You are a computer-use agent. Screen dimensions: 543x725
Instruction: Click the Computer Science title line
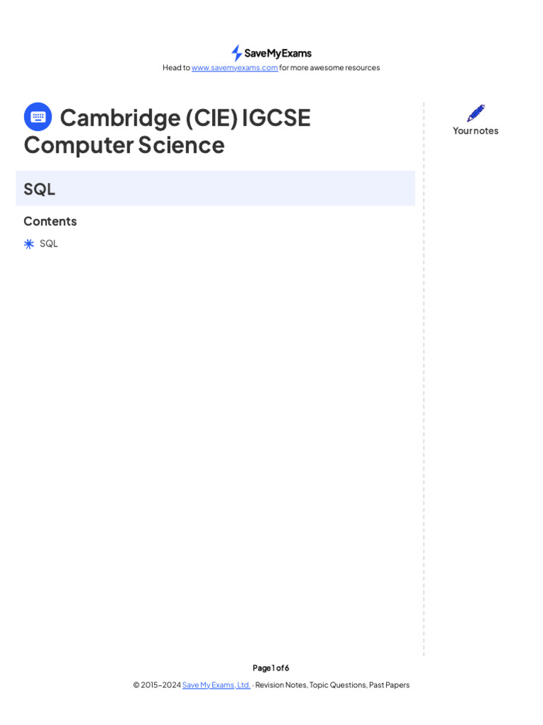(124, 144)
